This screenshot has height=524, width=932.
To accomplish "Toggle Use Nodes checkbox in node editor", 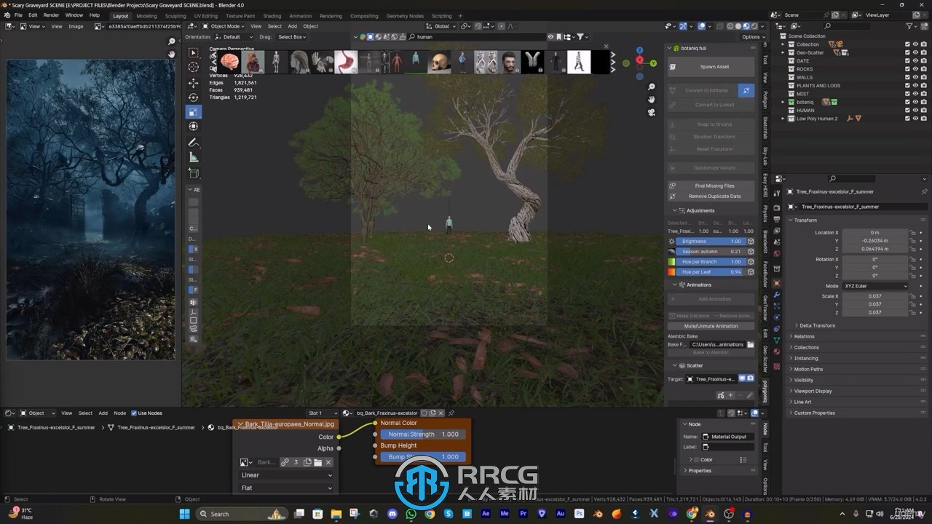I will pyautogui.click(x=134, y=413).
